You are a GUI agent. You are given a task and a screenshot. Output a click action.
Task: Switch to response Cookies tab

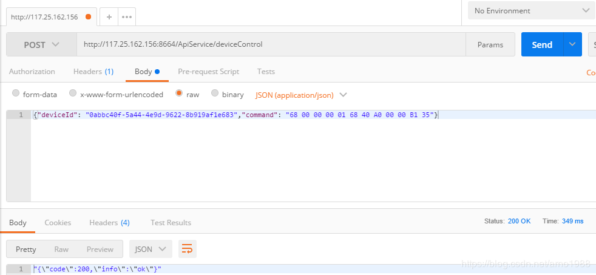click(x=58, y=223)
